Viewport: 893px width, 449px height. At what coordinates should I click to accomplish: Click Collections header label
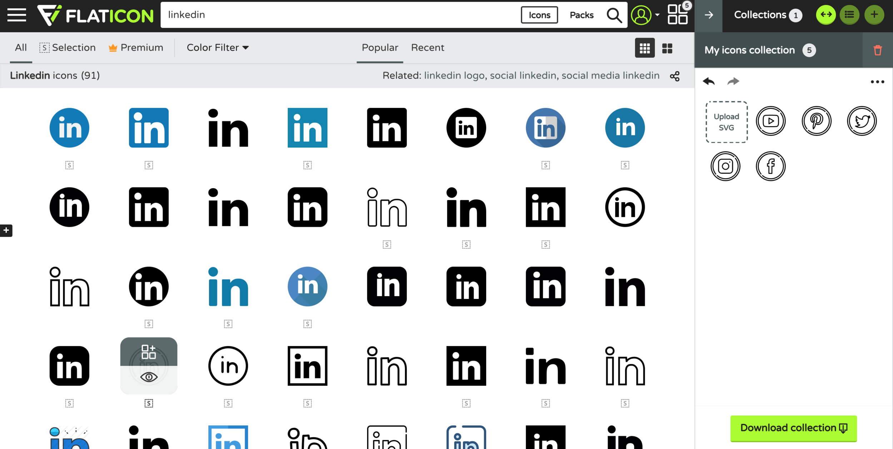760,15
